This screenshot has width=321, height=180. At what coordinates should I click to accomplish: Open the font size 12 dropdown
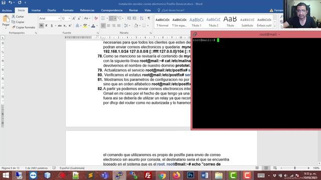(x=69, y=18)
